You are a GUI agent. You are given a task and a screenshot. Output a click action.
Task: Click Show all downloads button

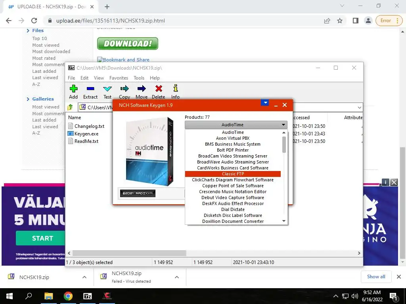(376, 277)
